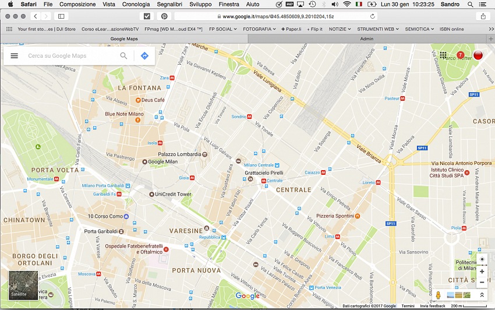
Task: Open the volume control in menu bar
Action: [335, 5]
